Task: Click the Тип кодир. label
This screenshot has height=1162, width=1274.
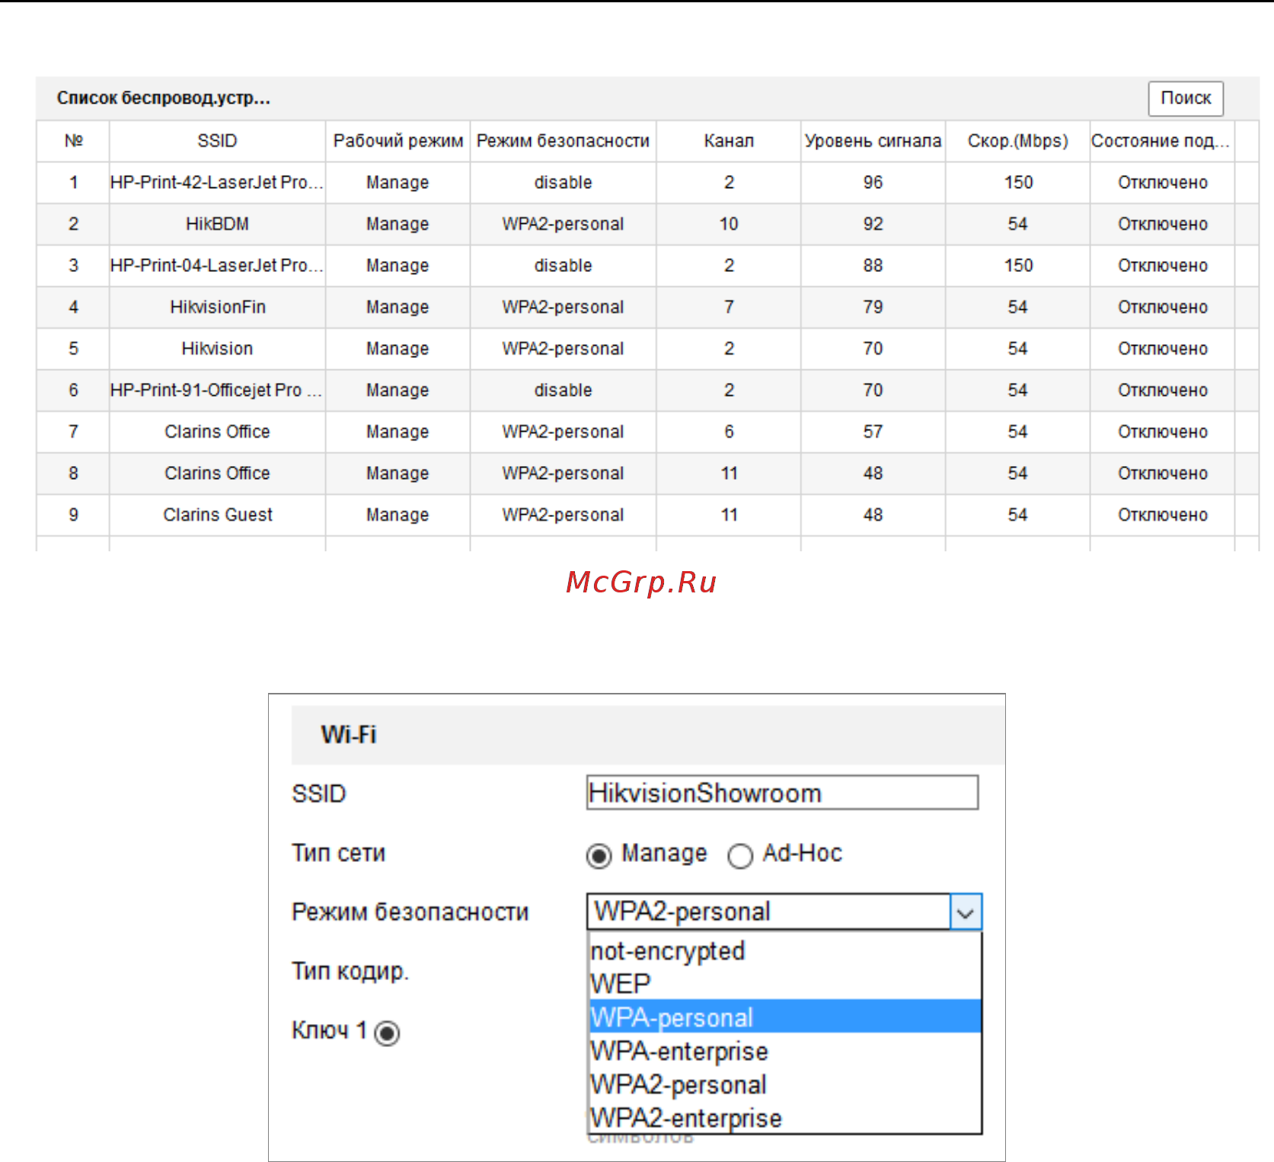Action: (350, 972)
